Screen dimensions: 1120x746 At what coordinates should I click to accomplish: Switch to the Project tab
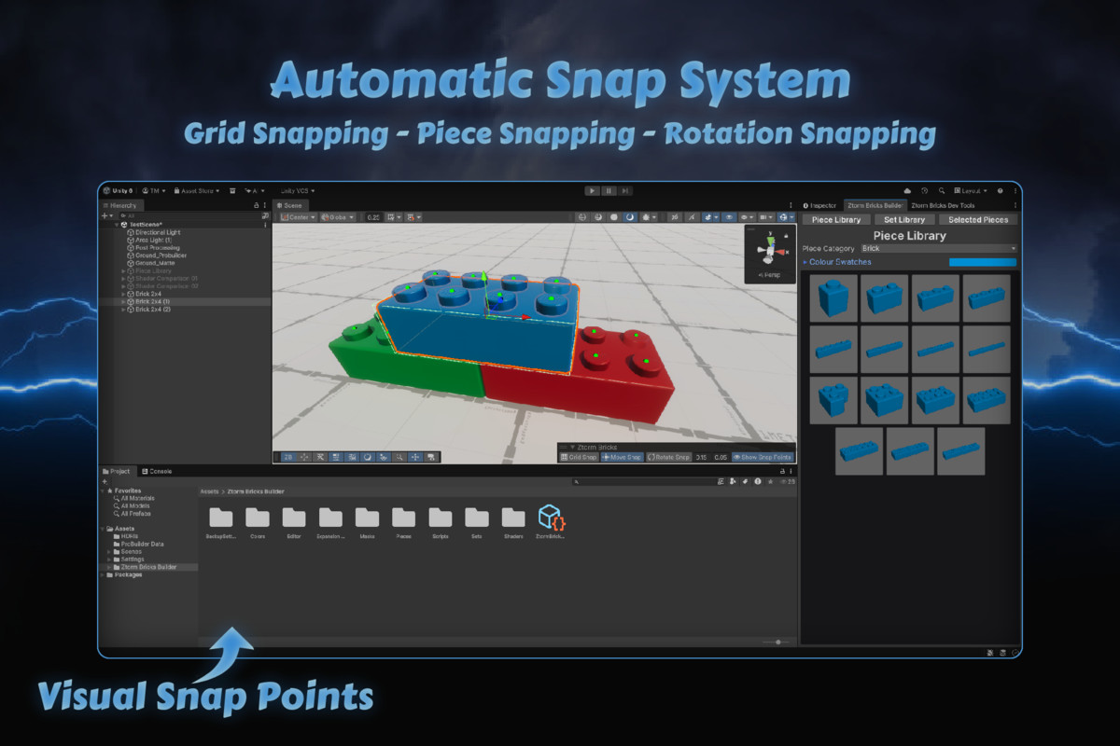(x=118, y=472)
